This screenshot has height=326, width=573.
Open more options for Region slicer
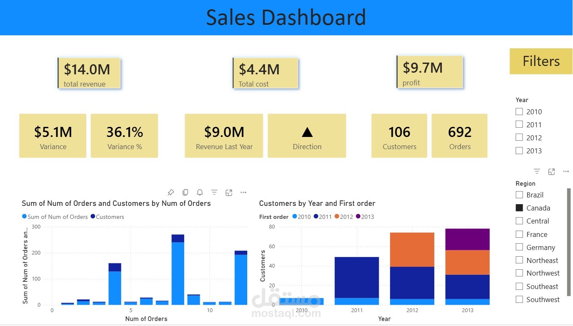click(x=566, y=171)
